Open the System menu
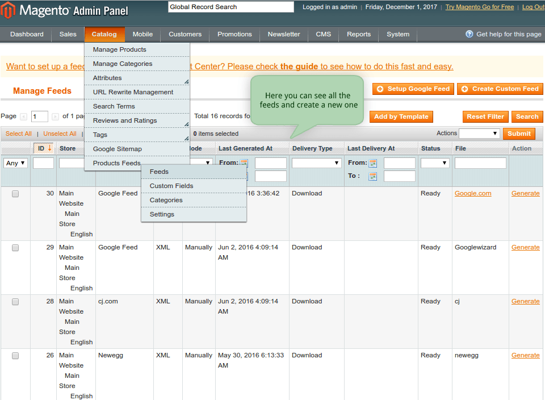Screen dimensions: 545x400 398,34
